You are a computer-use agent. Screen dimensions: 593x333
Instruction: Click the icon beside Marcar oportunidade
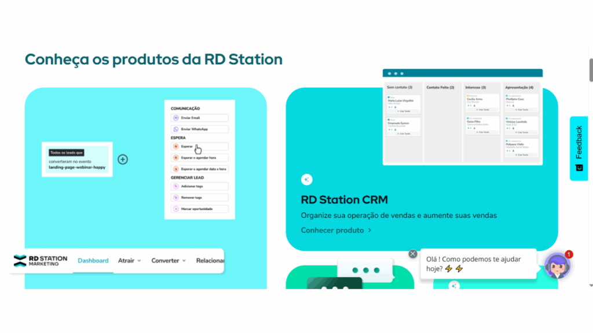point(176,209)
